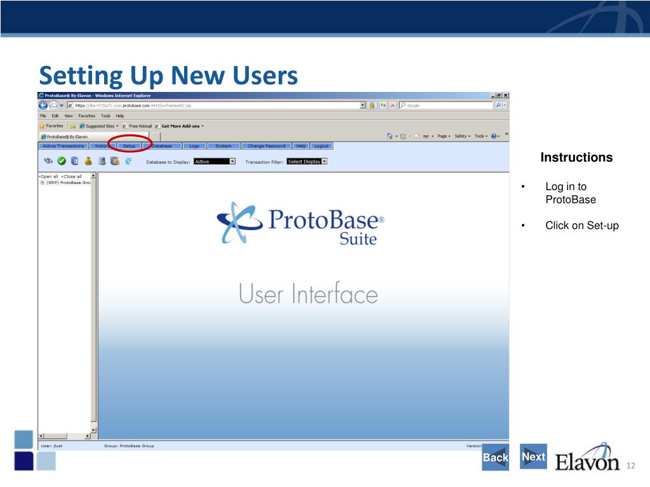
Task: Click the address bar URL field
Action: [213, 105]
